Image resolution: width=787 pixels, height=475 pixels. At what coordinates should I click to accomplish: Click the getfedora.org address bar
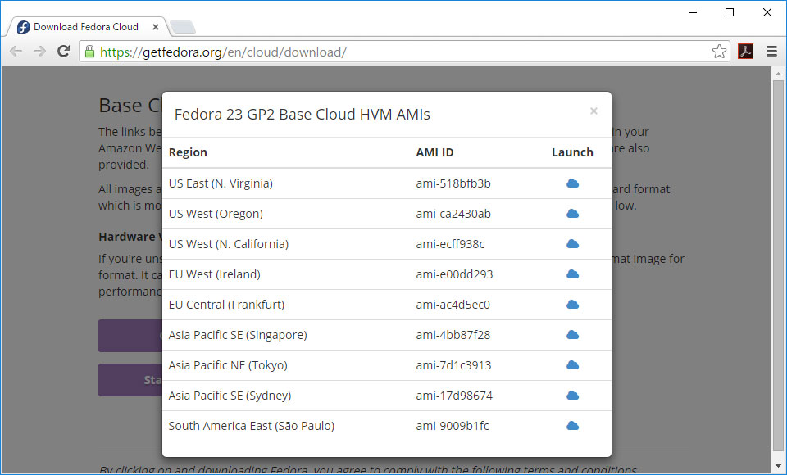(x=404, y=52)
